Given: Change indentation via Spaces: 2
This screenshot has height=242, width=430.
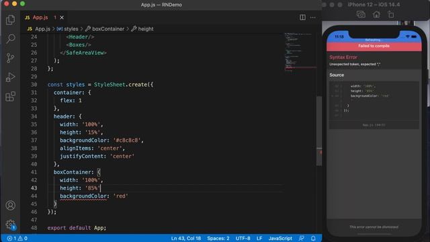Looking at the screenshot, I should [x=218, y=238].
